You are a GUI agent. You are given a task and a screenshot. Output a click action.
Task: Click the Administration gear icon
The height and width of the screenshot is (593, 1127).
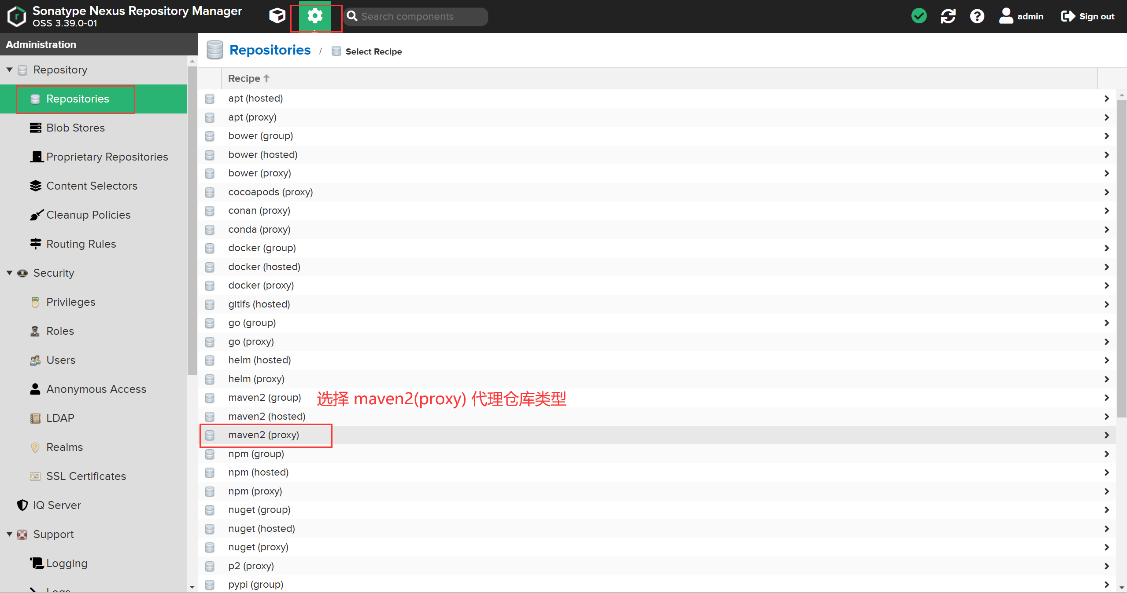(x=315, y=16)
